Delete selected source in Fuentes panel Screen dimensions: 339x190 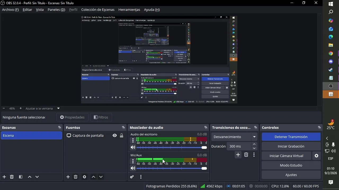click(x=75, y=177)
